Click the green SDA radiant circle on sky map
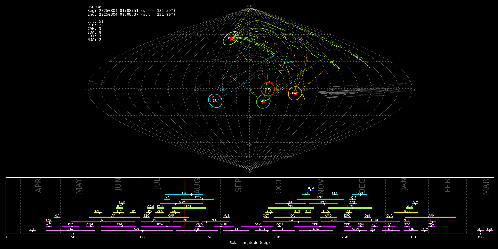Viewport: 498px width, 249px height. click(263, 102)
